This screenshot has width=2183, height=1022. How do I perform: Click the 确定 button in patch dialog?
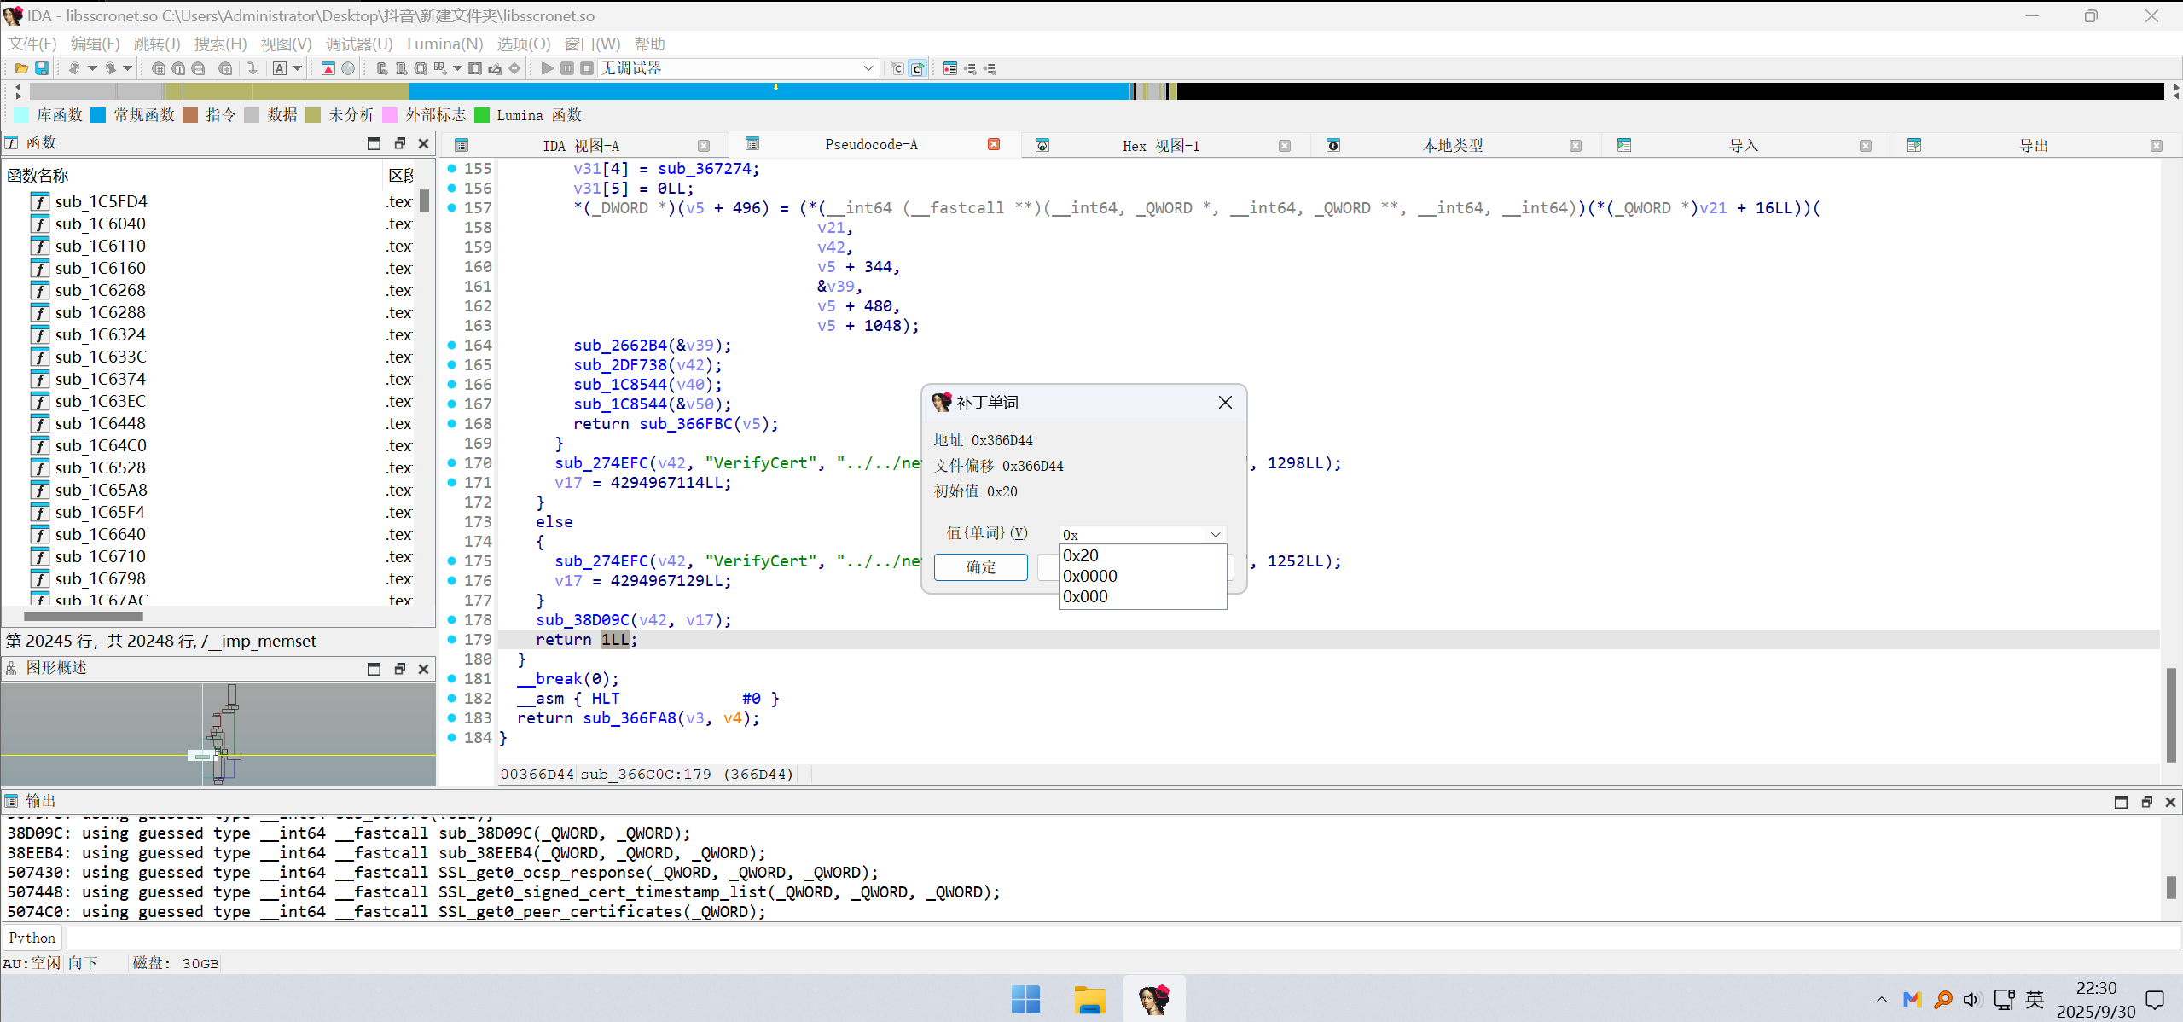pos(980,567)
